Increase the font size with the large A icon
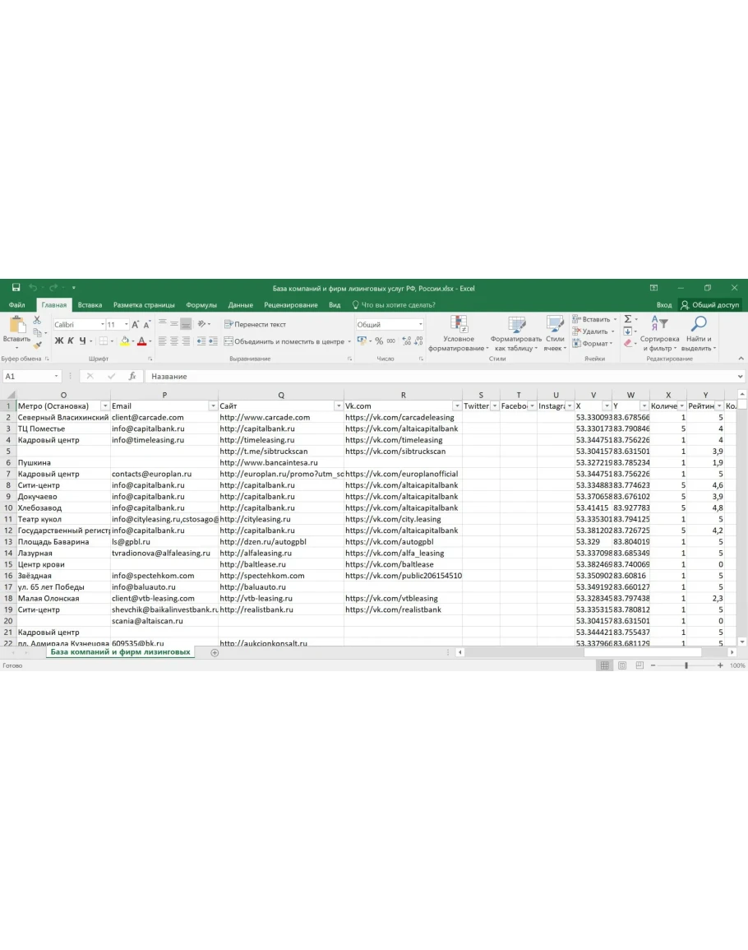 [135, 325]
